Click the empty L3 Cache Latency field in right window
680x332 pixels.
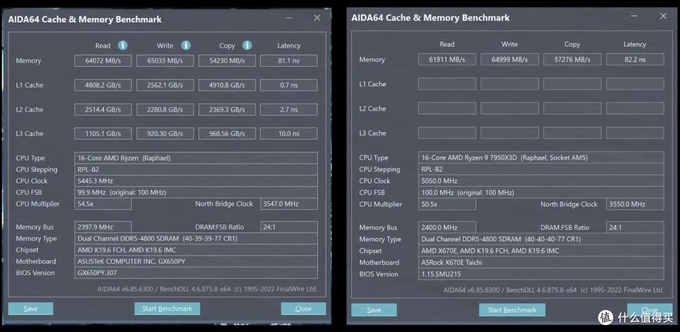[635, 133]
